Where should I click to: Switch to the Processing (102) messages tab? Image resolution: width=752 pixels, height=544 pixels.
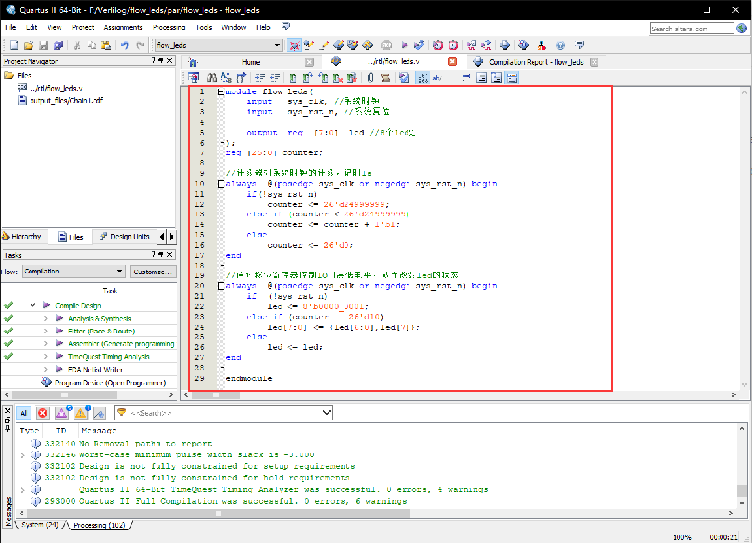[x=98, y=525]
